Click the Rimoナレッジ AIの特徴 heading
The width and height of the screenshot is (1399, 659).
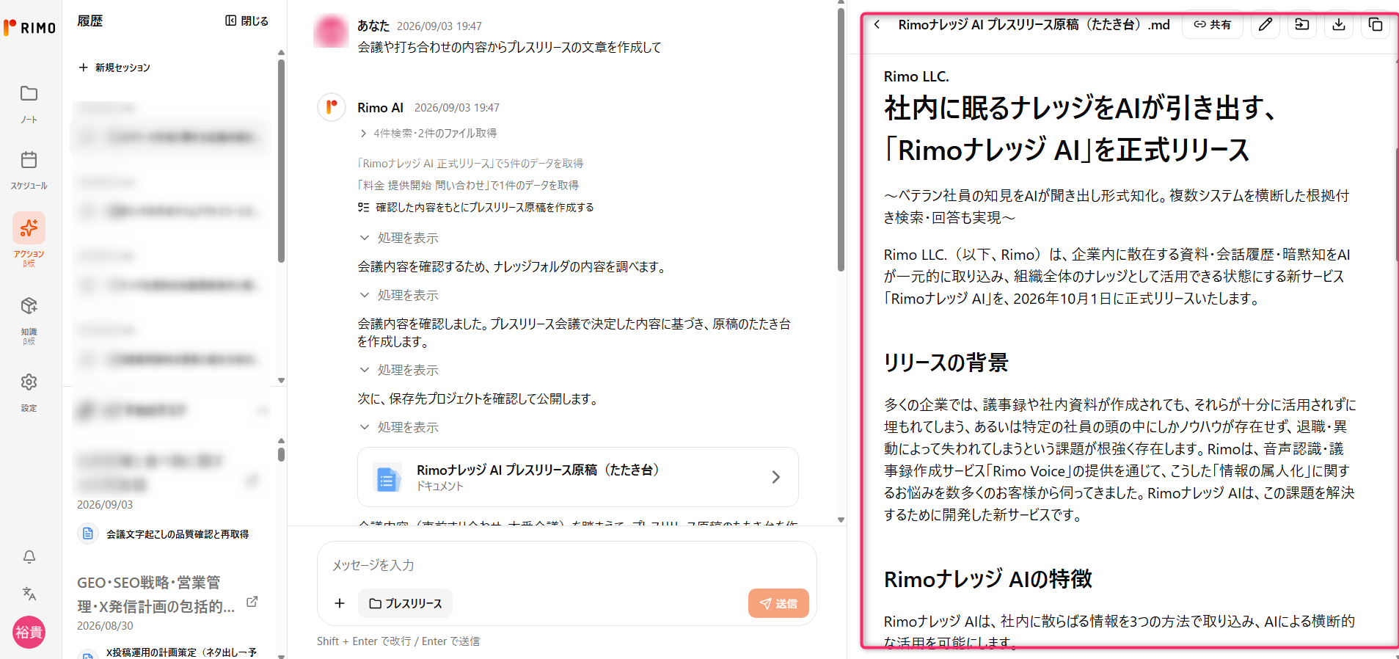(987, 579)
